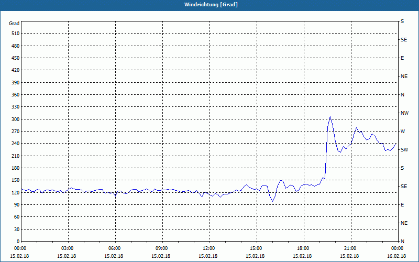Click the 150 y-axis tick label

coord(16,180)
